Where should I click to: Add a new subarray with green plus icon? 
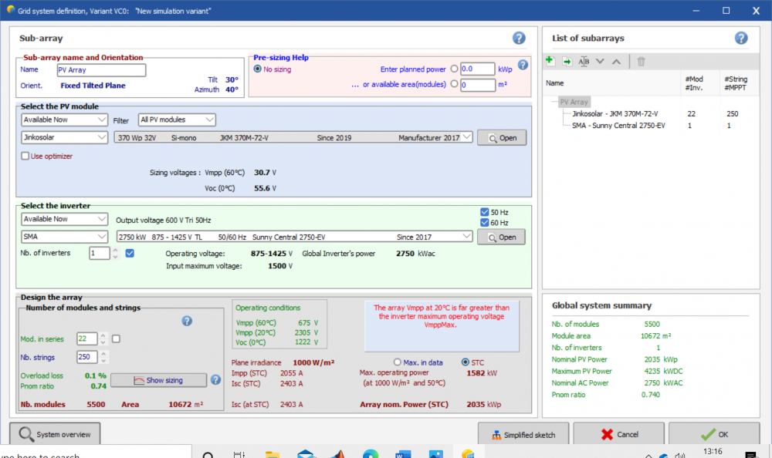550,62
